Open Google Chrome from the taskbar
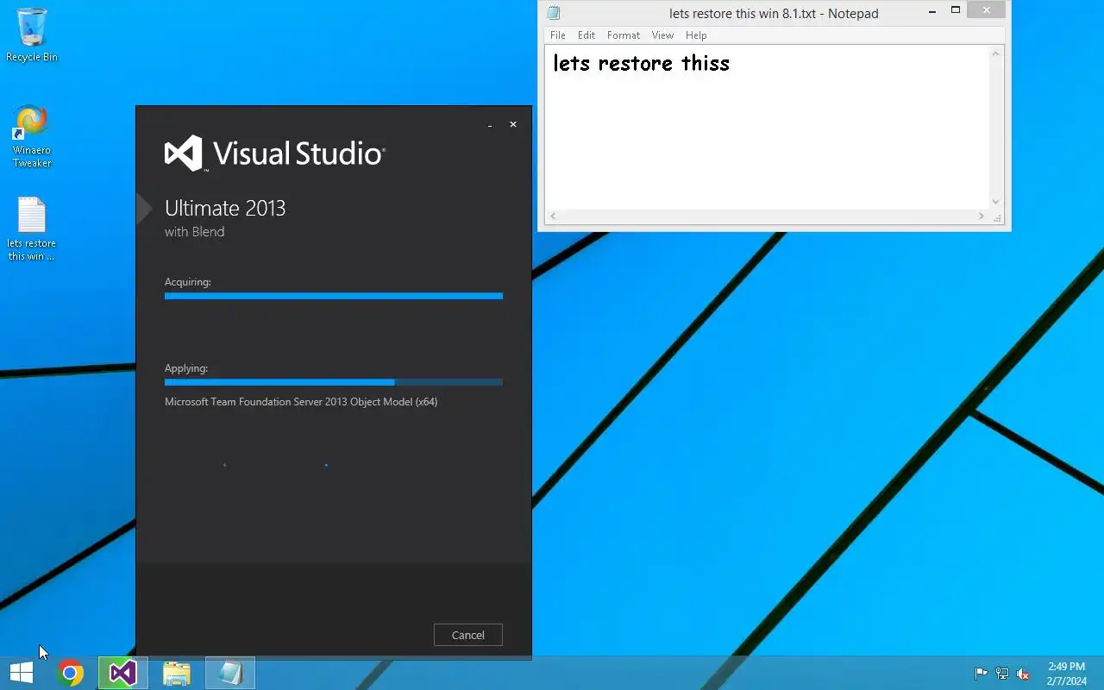 71,673
